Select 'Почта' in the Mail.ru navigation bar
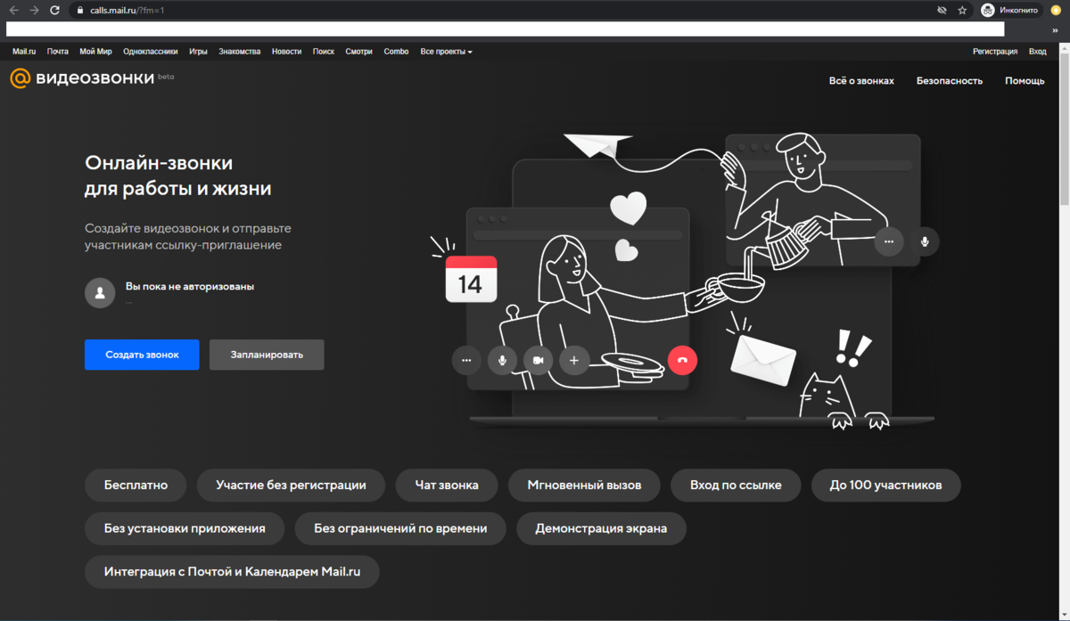The width and height of the screenshot is (1070, 621). click(57, 51)
